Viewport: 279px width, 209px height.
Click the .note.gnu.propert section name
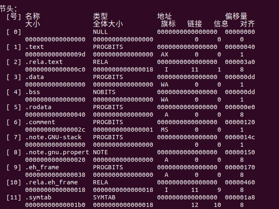click(57, 152)
